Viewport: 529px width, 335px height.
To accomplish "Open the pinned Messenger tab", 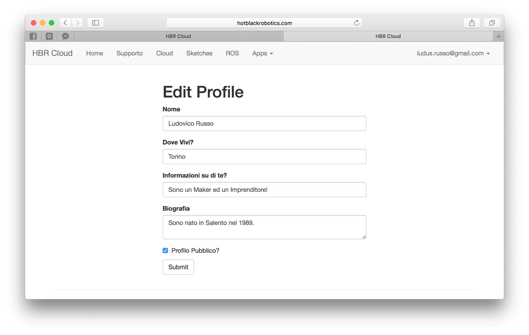I will pos(65,37).
